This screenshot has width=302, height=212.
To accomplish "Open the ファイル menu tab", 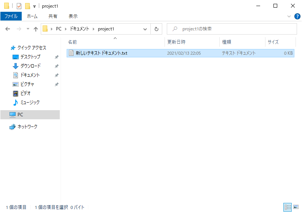I will [x=11, y=16].
